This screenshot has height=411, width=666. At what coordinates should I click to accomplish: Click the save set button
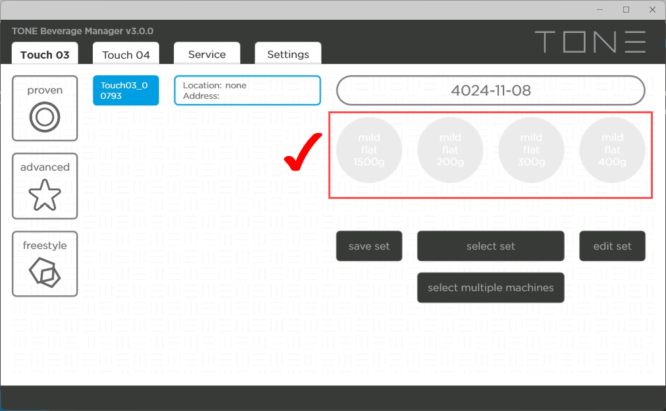(369, 246)
